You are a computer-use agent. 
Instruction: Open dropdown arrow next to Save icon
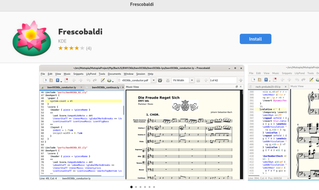61,81
